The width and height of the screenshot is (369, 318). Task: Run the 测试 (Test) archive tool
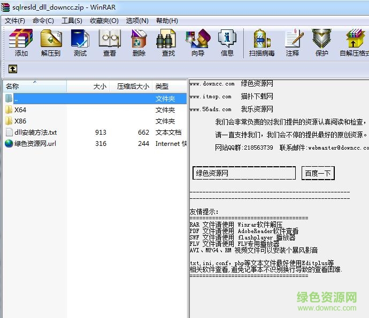(80, 43)
